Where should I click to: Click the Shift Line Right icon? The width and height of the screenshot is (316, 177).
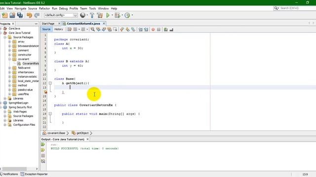146,29
